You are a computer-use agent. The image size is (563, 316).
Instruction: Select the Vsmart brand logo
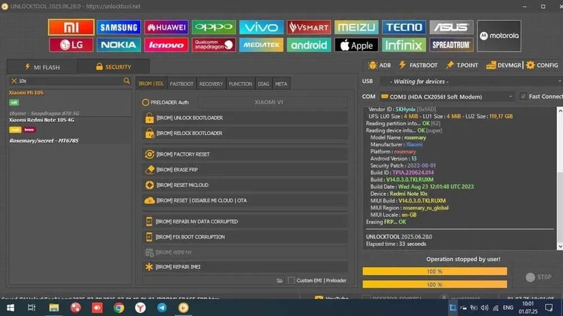pos(309,27)
